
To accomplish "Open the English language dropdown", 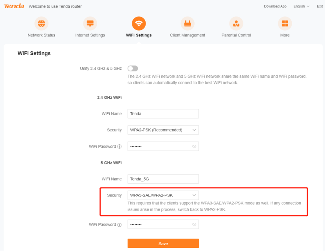I will [301, 6].
